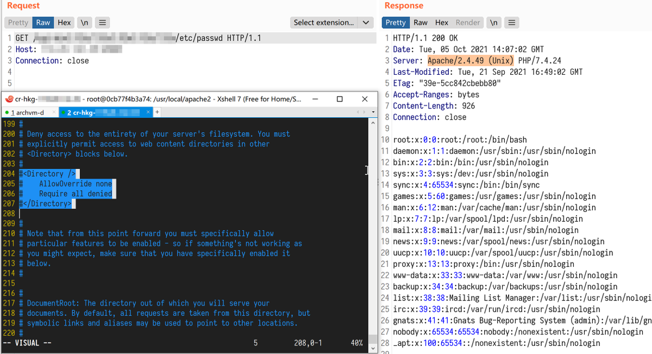Click 208,0-1 cursor position in vim
Viewport: 652px width, 354px height.
click(x=308, y=343)
